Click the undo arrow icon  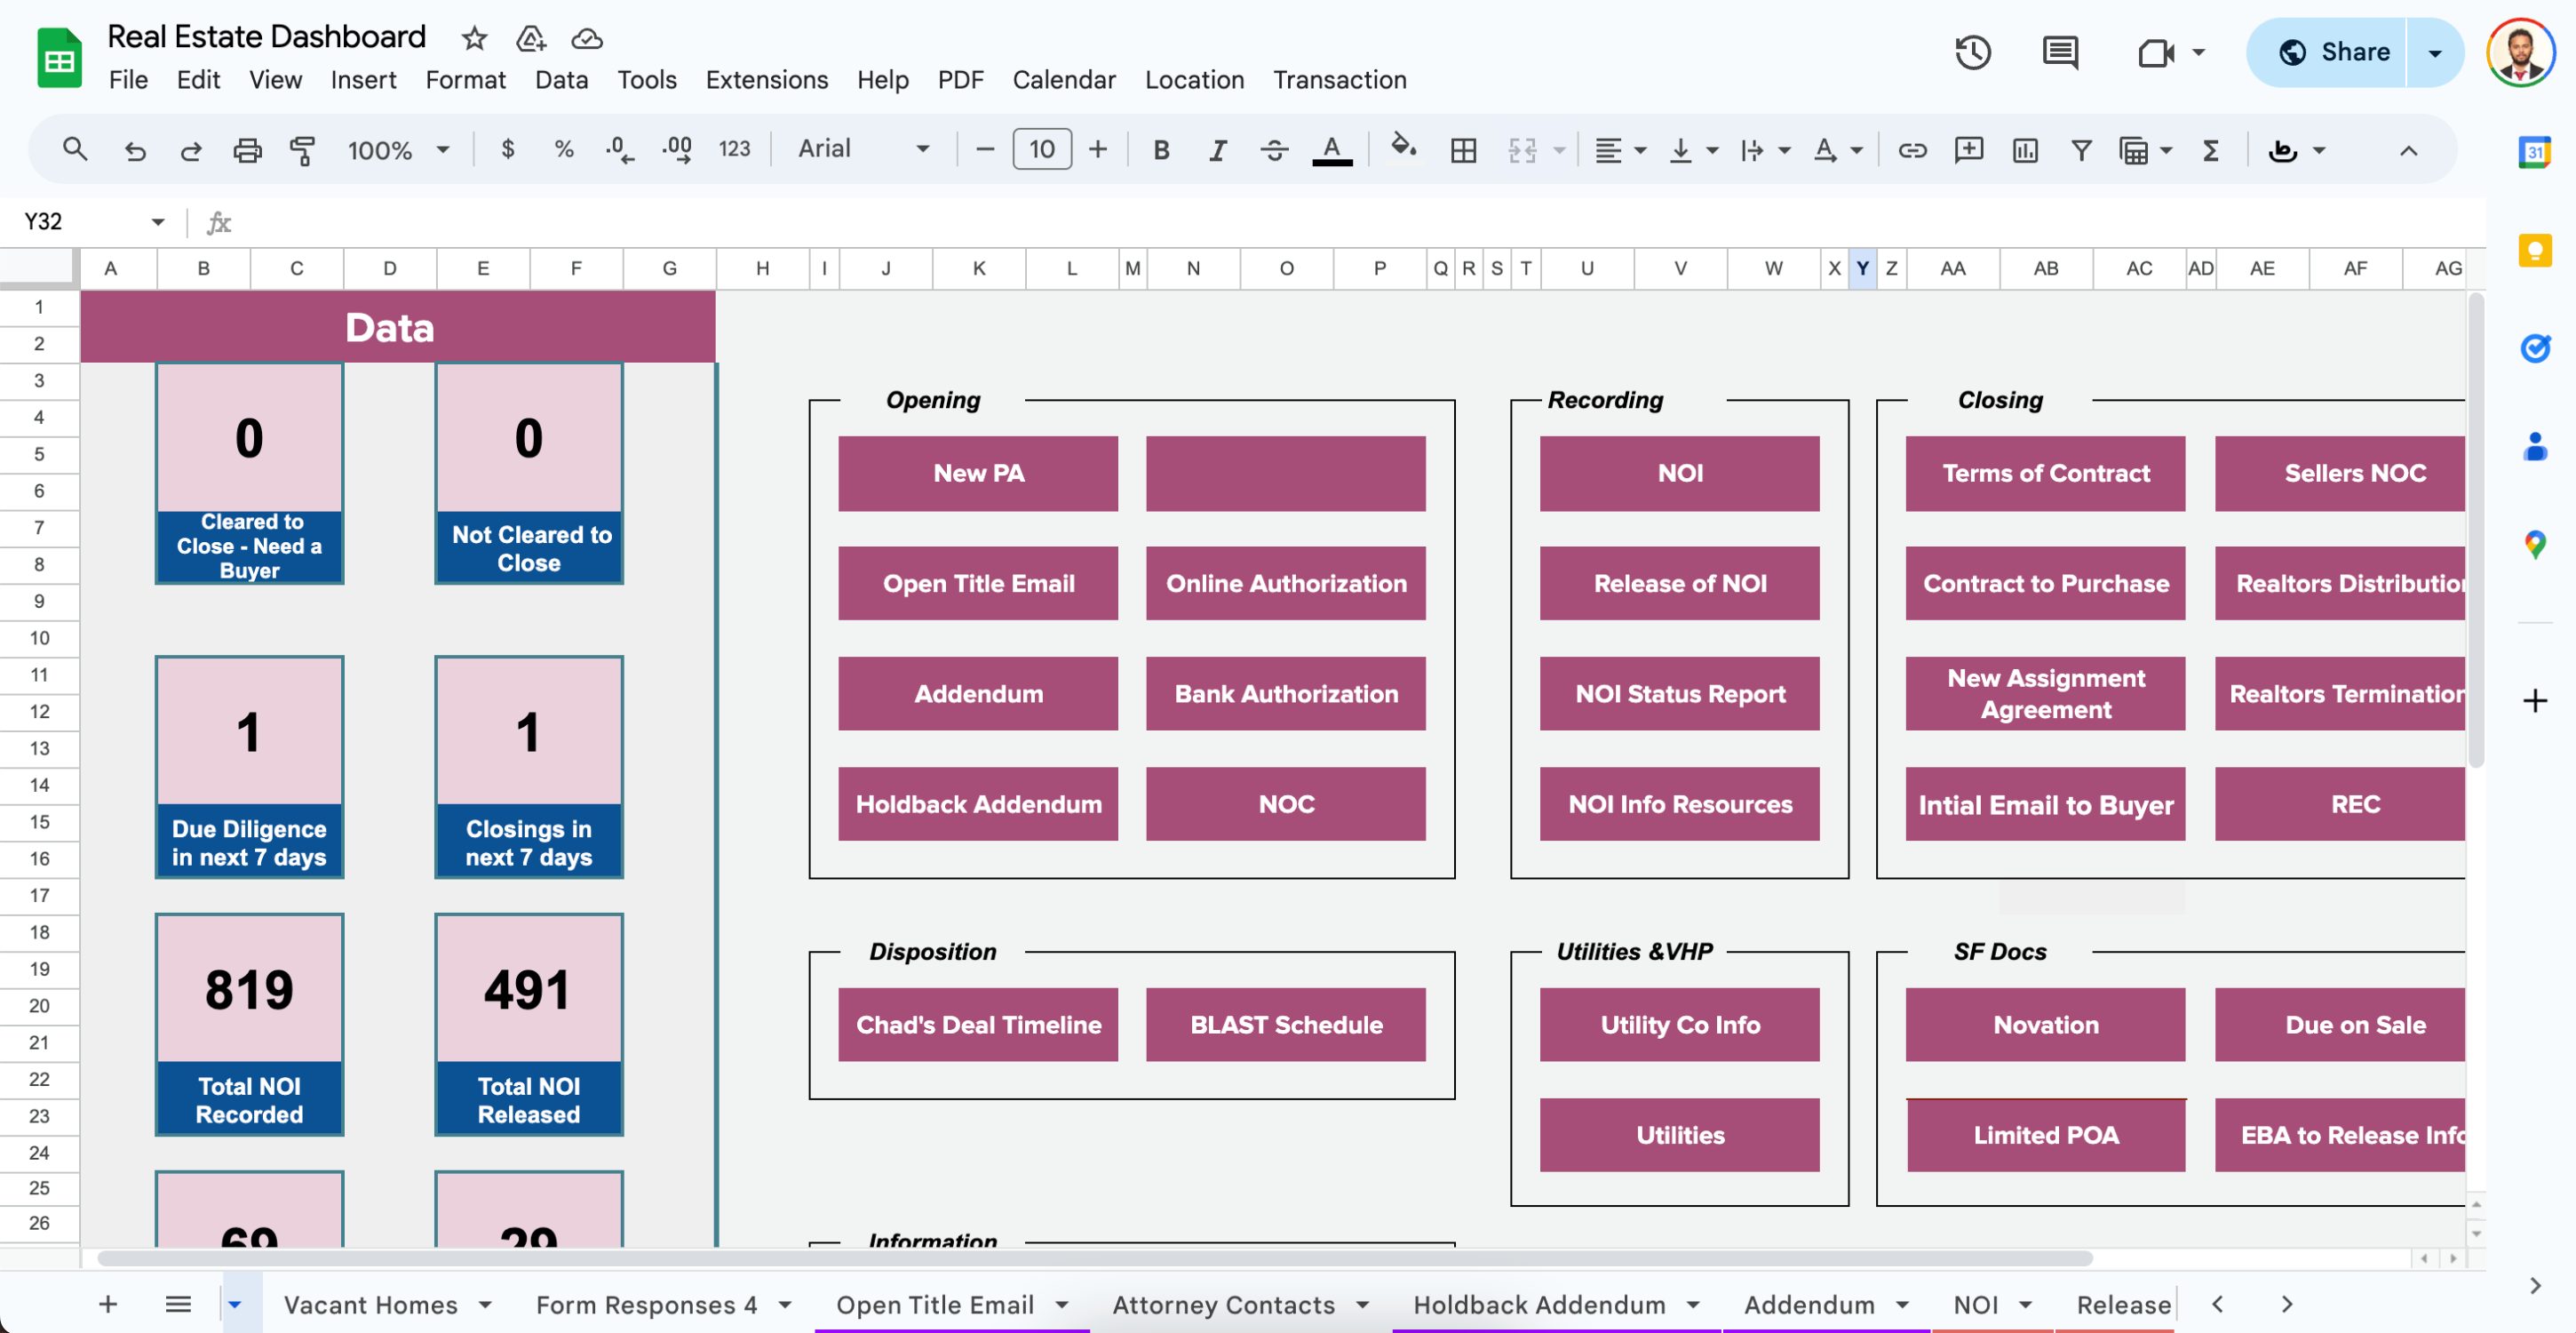(x=134, y=150)
